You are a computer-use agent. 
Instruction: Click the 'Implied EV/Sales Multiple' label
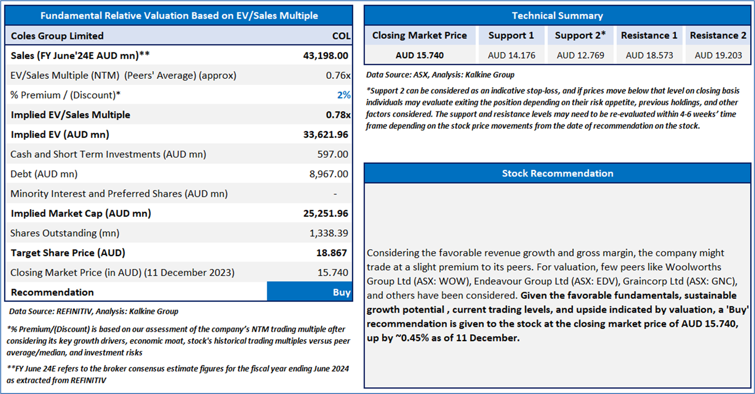(70, 115)
